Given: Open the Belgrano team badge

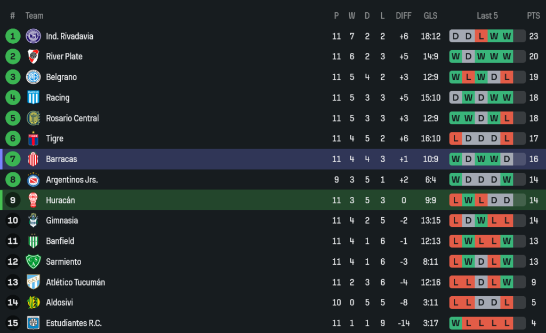Looking at the screenshot, I should point(33,77).
